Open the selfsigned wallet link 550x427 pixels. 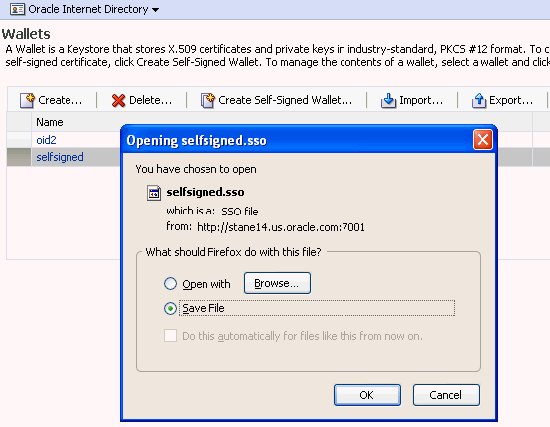point(60,157)
